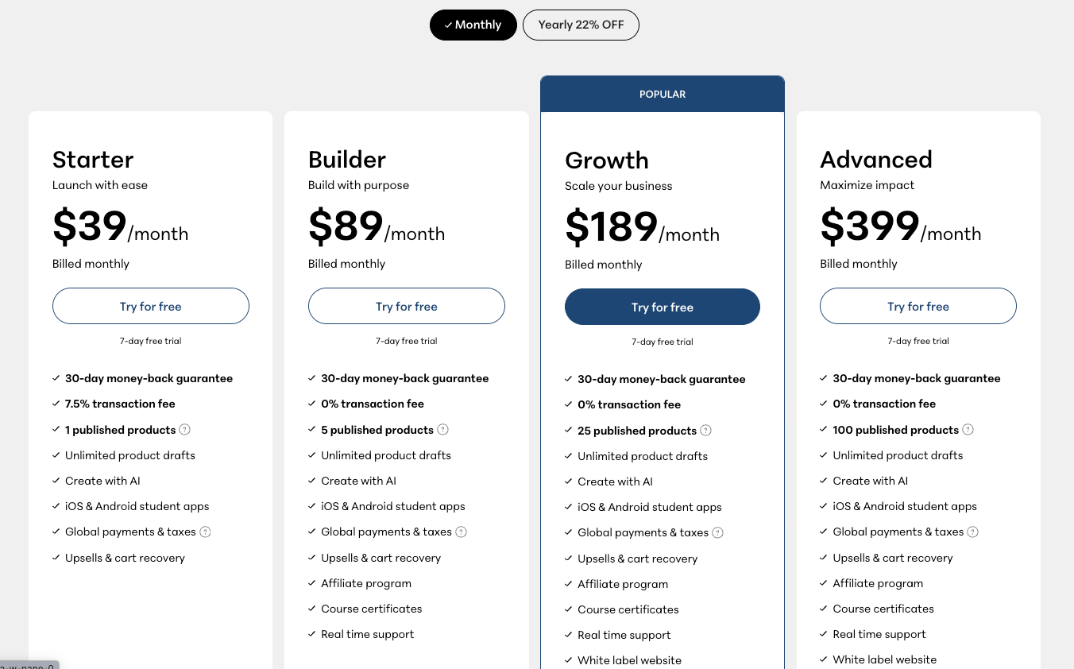Image resolution: width=1074 pixels, height=669 pixels.
Task: Open Global payments & taxes tooltip on Starter
Action: pyautogui.click(x=205, y=532)
